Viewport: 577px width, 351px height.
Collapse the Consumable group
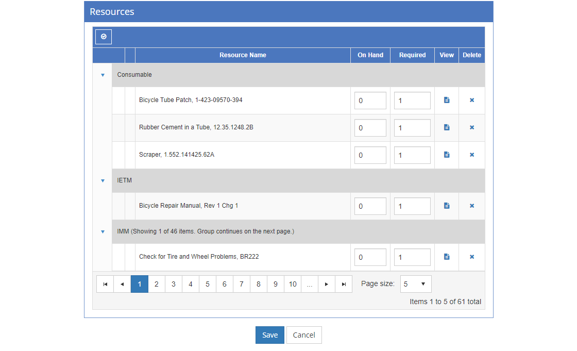click(x=103, y=75)
